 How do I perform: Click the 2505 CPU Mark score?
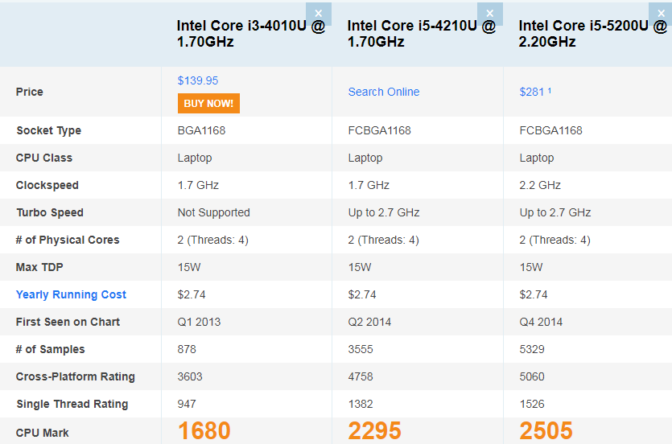tap(546, 431)
